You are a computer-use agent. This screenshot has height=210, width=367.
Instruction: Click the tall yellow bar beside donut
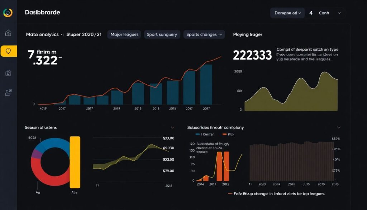[x=75, y=162]
